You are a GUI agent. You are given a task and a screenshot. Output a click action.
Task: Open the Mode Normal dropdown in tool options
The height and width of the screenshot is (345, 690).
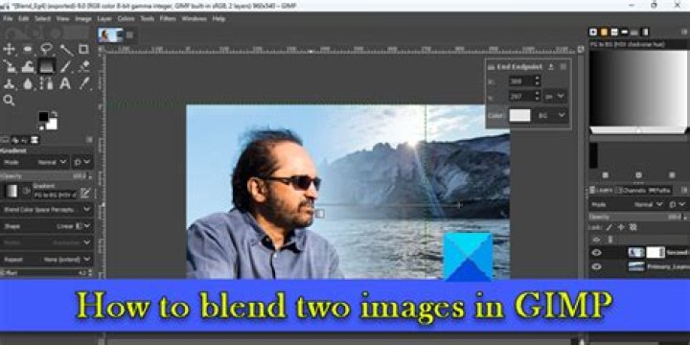(x=35, y=162)
